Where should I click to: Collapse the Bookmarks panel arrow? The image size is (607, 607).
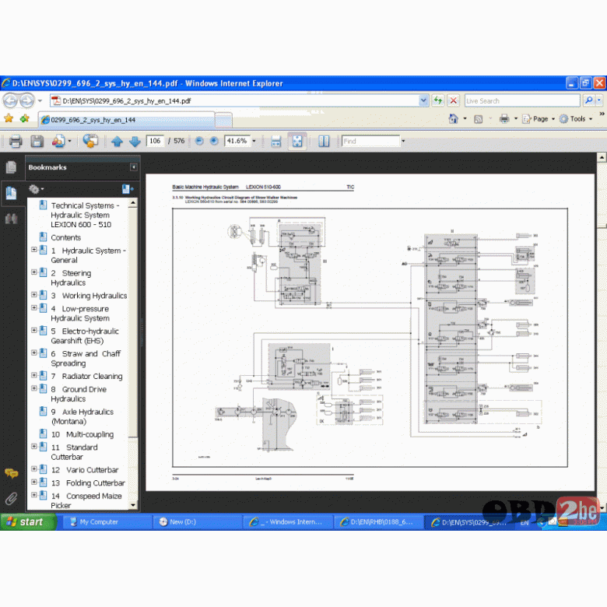134,167
